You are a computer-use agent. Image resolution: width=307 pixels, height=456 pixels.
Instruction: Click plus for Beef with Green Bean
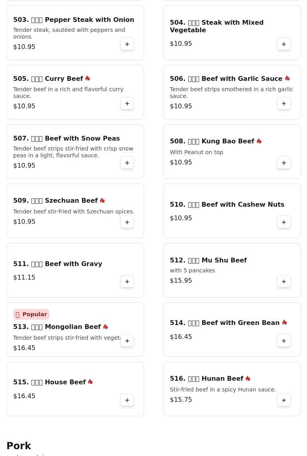284,341
